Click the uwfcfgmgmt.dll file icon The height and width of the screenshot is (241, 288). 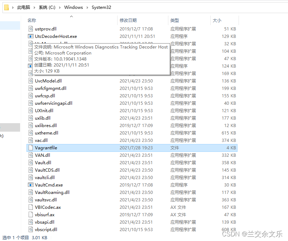pyautogui.click(x=31, y=88)
